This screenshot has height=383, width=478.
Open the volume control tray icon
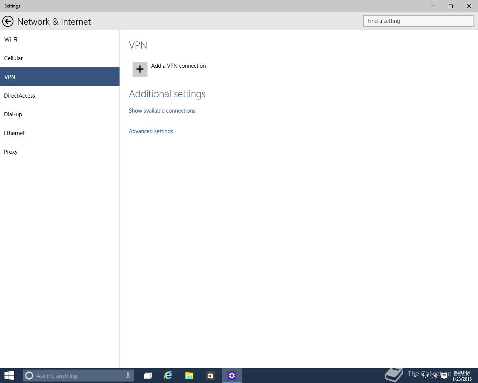pos(434,376)
